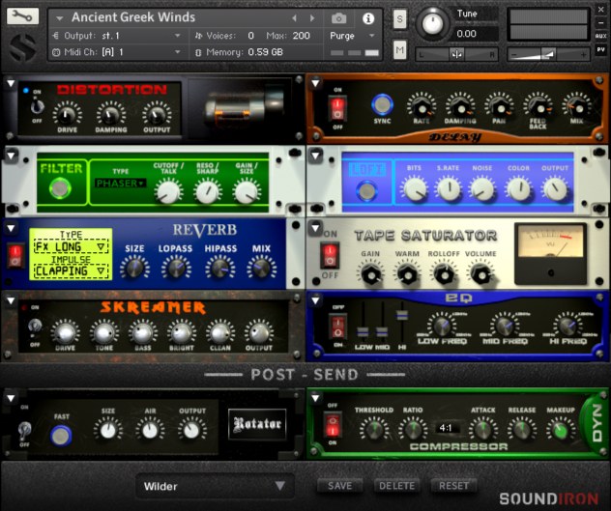This screenshot has height=511, width=611.
Task: Open the Reverb Impulse Clapping dropdown
Action: pos(71,270)
